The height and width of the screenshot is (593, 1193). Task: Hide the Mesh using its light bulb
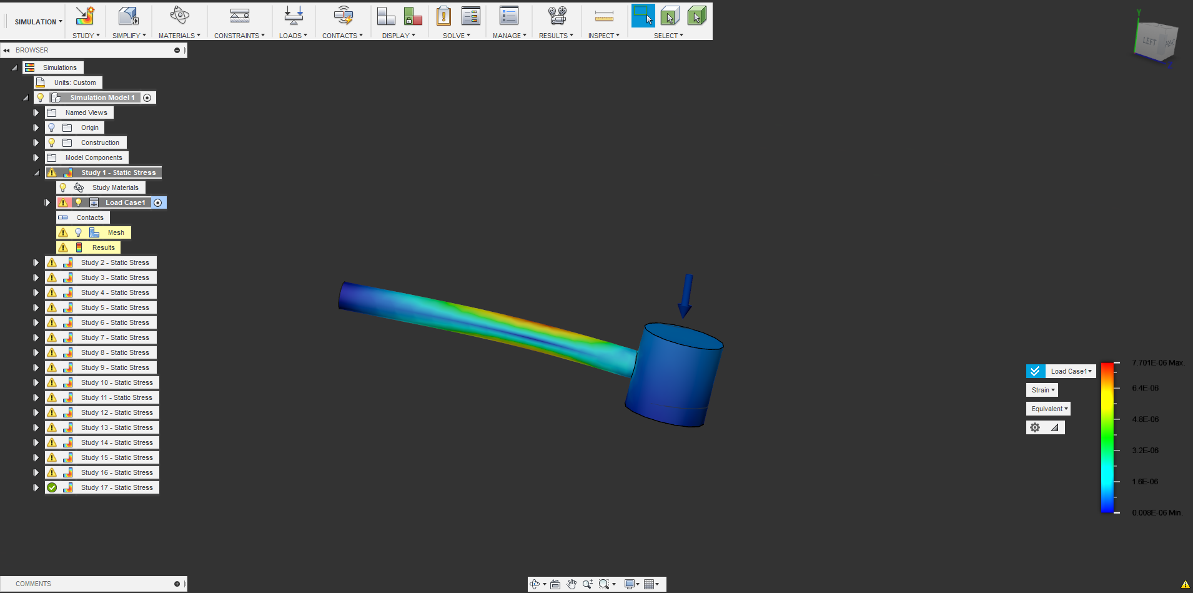click(x=79, y=232)
